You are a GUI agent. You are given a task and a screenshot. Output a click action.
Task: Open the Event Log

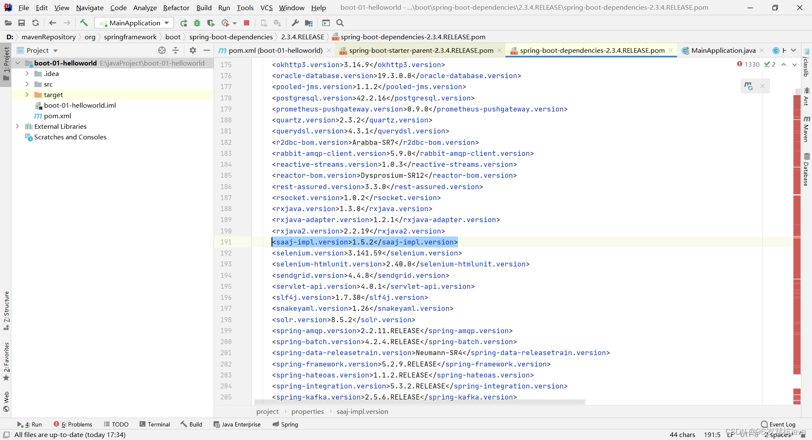778,424
